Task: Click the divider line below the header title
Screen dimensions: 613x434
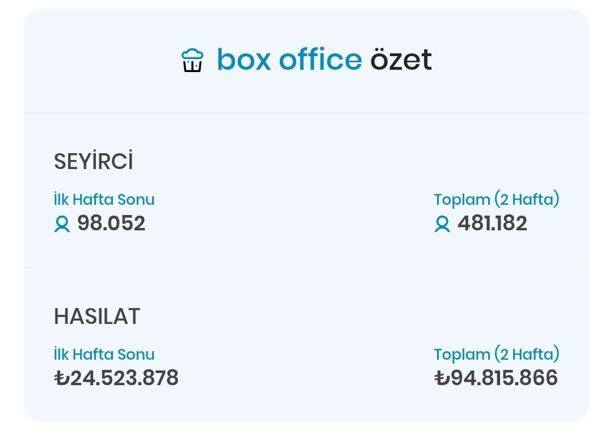Action: 306,113
